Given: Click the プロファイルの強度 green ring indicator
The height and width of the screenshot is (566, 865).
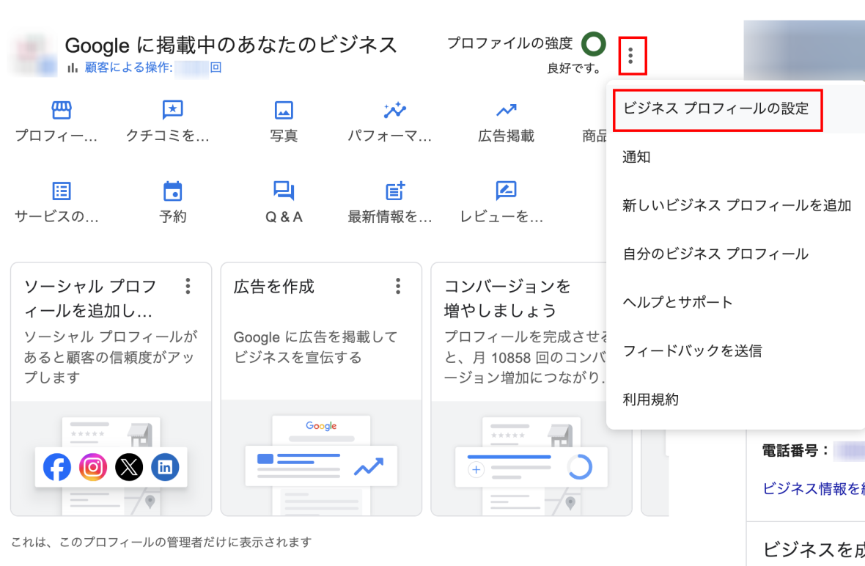Looking at the screenshot, I should point(593,44).
